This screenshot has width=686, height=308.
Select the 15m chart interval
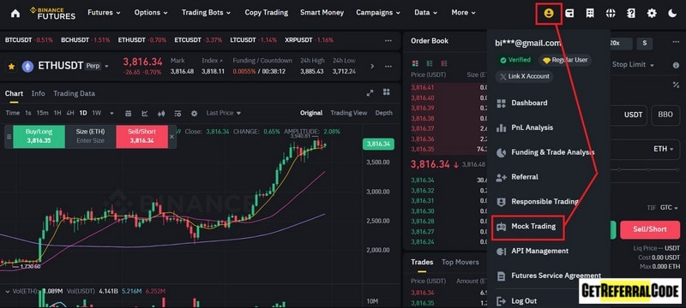tap(42, 113)
